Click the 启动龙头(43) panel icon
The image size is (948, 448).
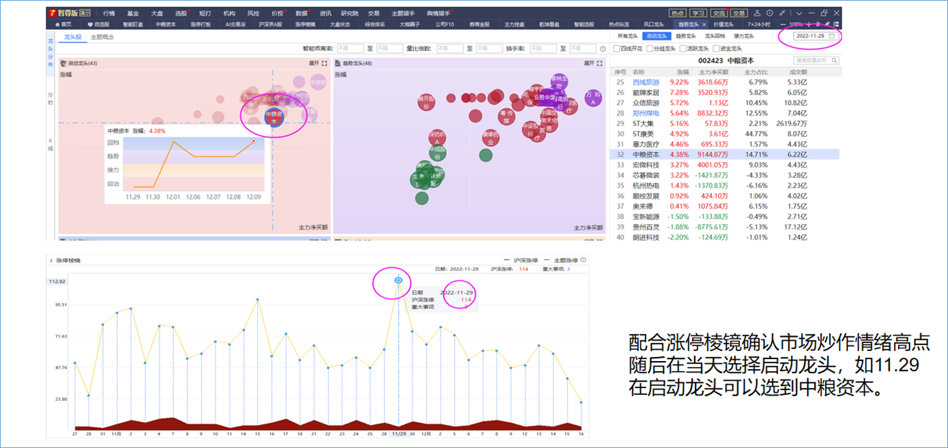(x=64, y=64)
